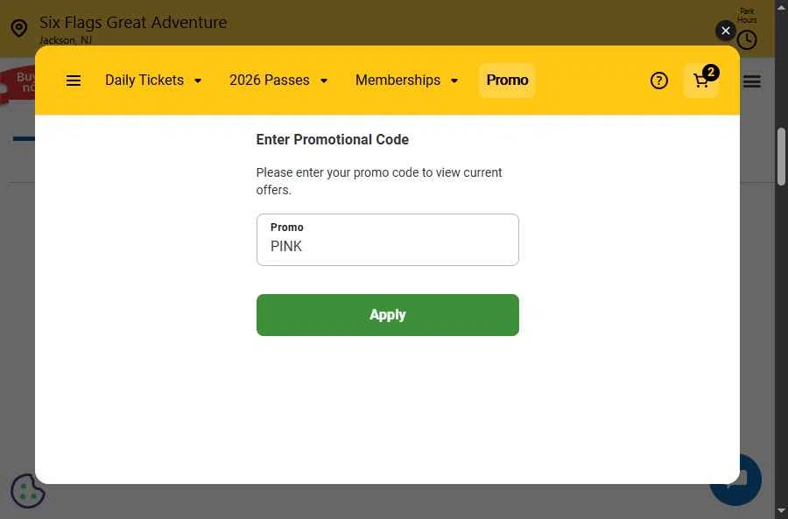Open the page menu right of cart

(752, 81)
